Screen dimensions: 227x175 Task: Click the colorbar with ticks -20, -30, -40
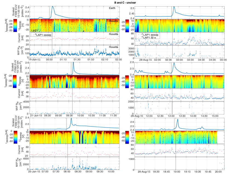click(14, 81)
